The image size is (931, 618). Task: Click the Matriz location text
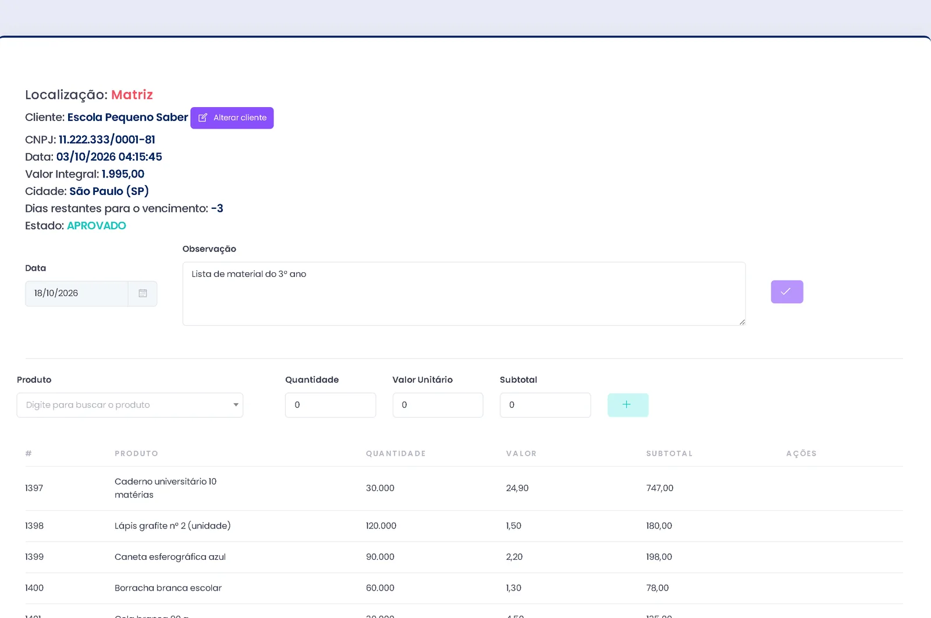132,95
